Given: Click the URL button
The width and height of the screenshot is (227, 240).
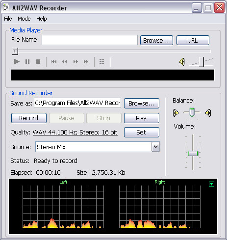Looking at the screenshot, I should [x=193, y=40].
